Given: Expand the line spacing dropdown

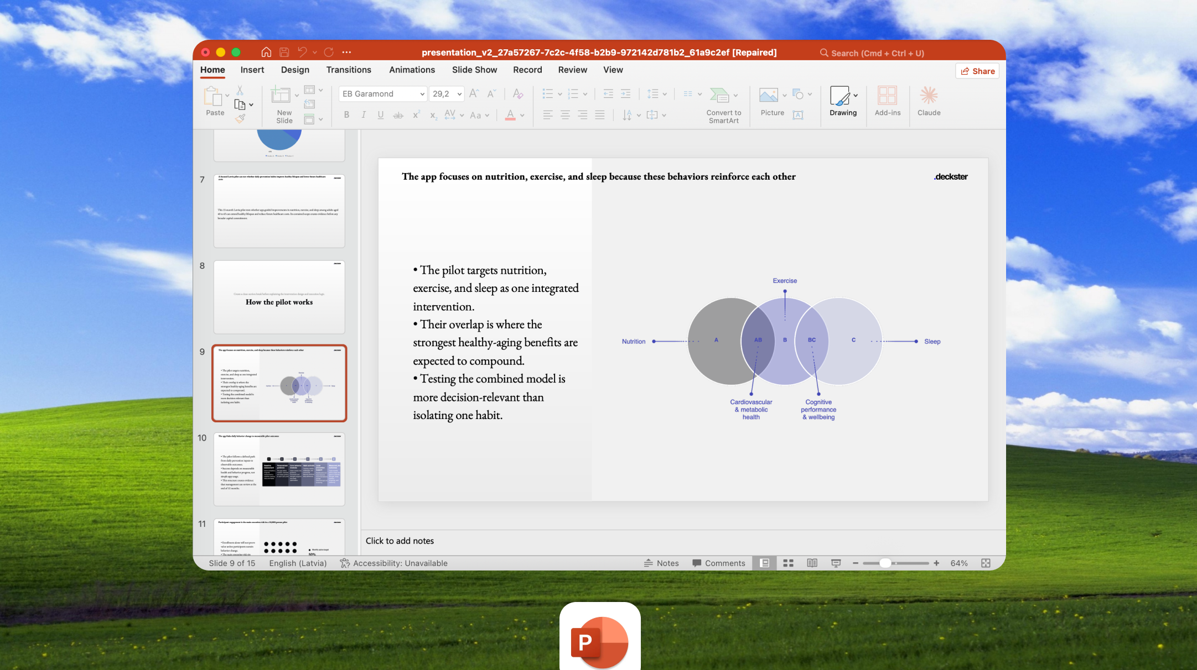Looking at the screenshot, I should point(665,94).
